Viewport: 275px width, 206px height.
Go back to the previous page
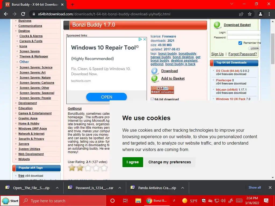tap(6, 14)
